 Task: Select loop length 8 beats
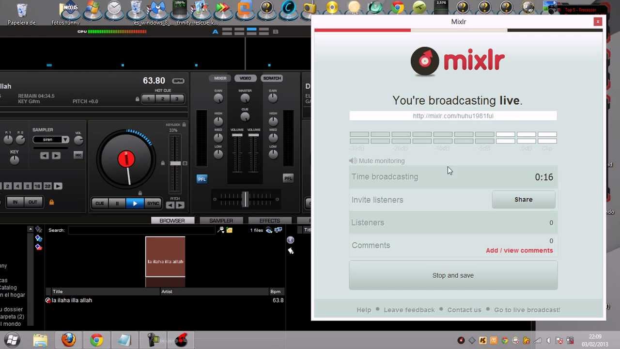coord(27,186)
